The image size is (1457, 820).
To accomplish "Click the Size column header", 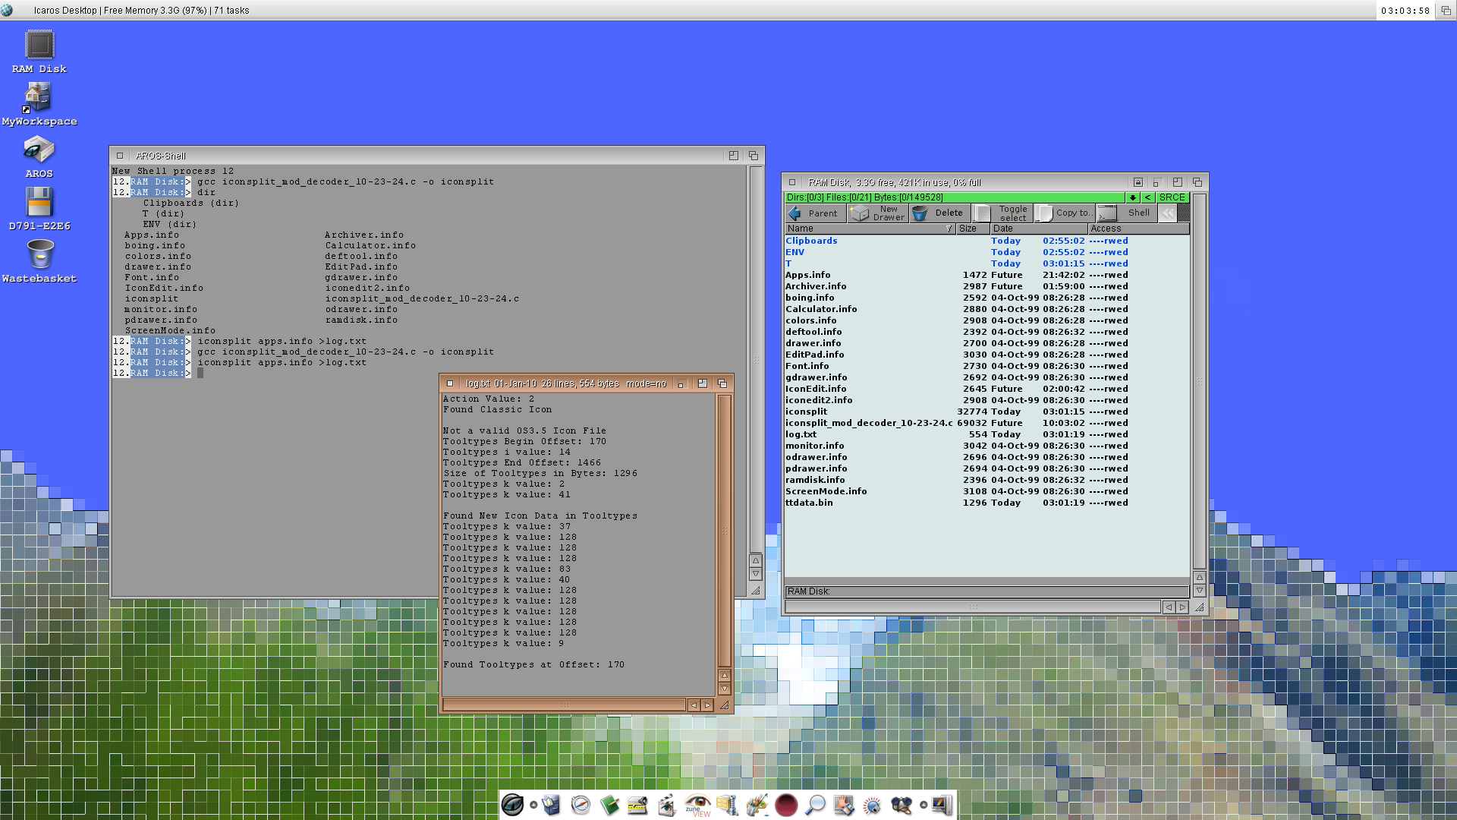I will point(971,229).
